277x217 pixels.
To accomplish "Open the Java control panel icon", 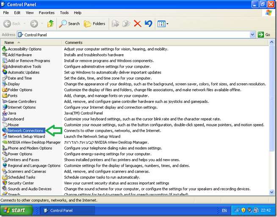I will (x=12, y=113).
